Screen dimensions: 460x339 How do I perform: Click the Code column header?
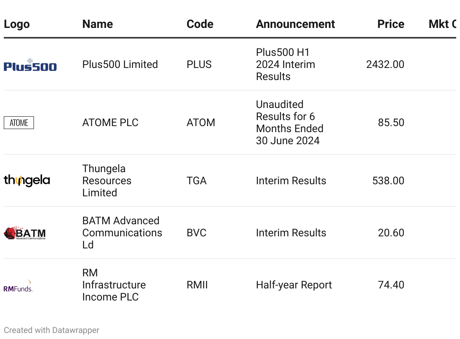click(x=200, y=24)
